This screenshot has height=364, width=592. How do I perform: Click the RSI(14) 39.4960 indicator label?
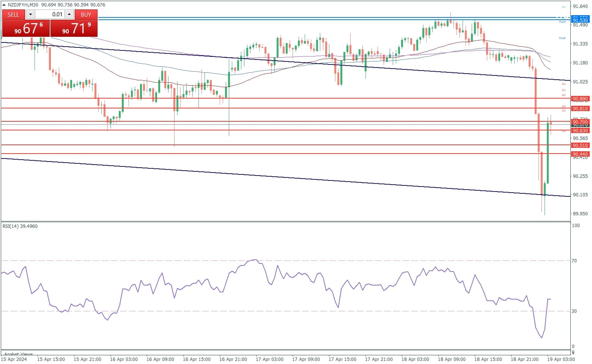(x=20, y=226)
